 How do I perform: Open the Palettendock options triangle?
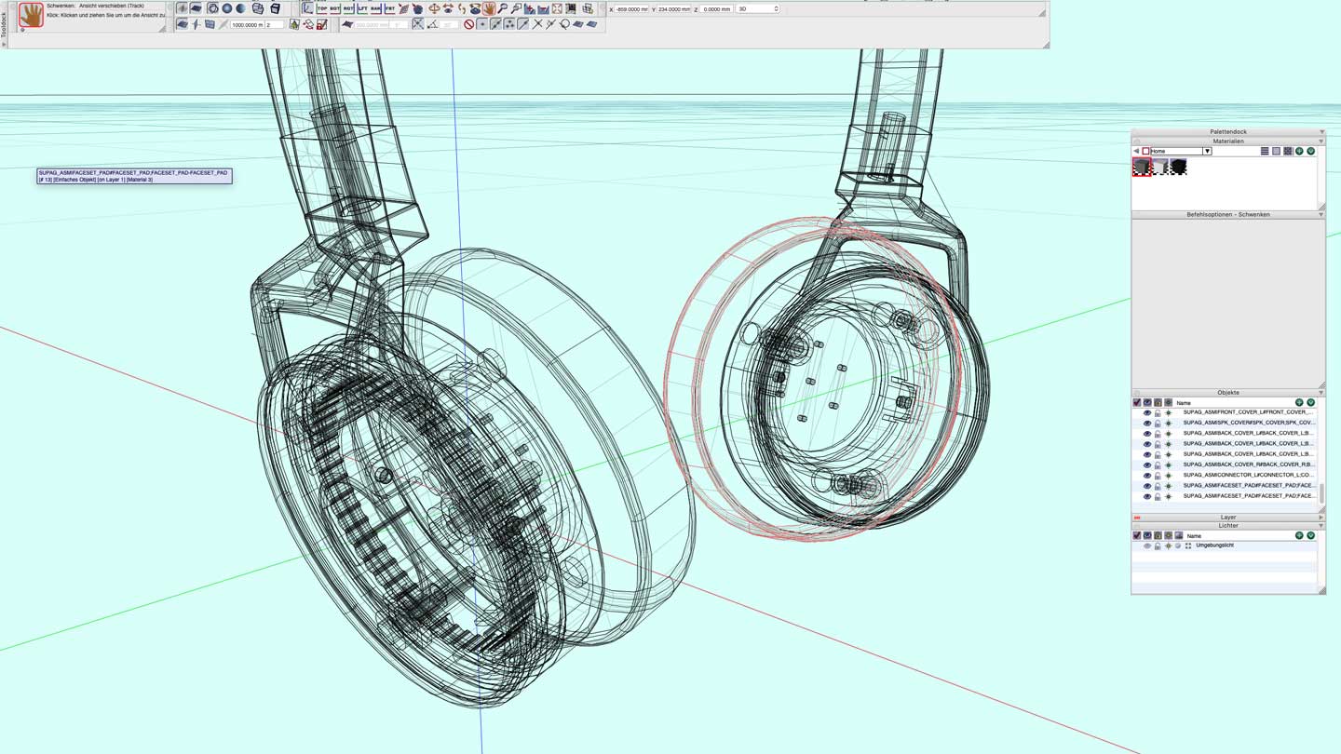(x=1321, y=132)
